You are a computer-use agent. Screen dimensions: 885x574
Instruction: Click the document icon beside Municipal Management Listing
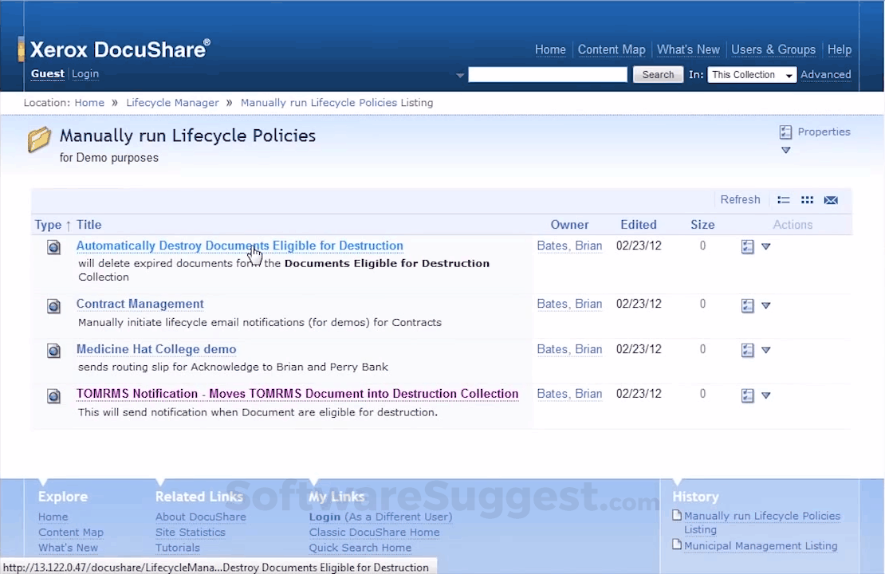click(677, 545)
